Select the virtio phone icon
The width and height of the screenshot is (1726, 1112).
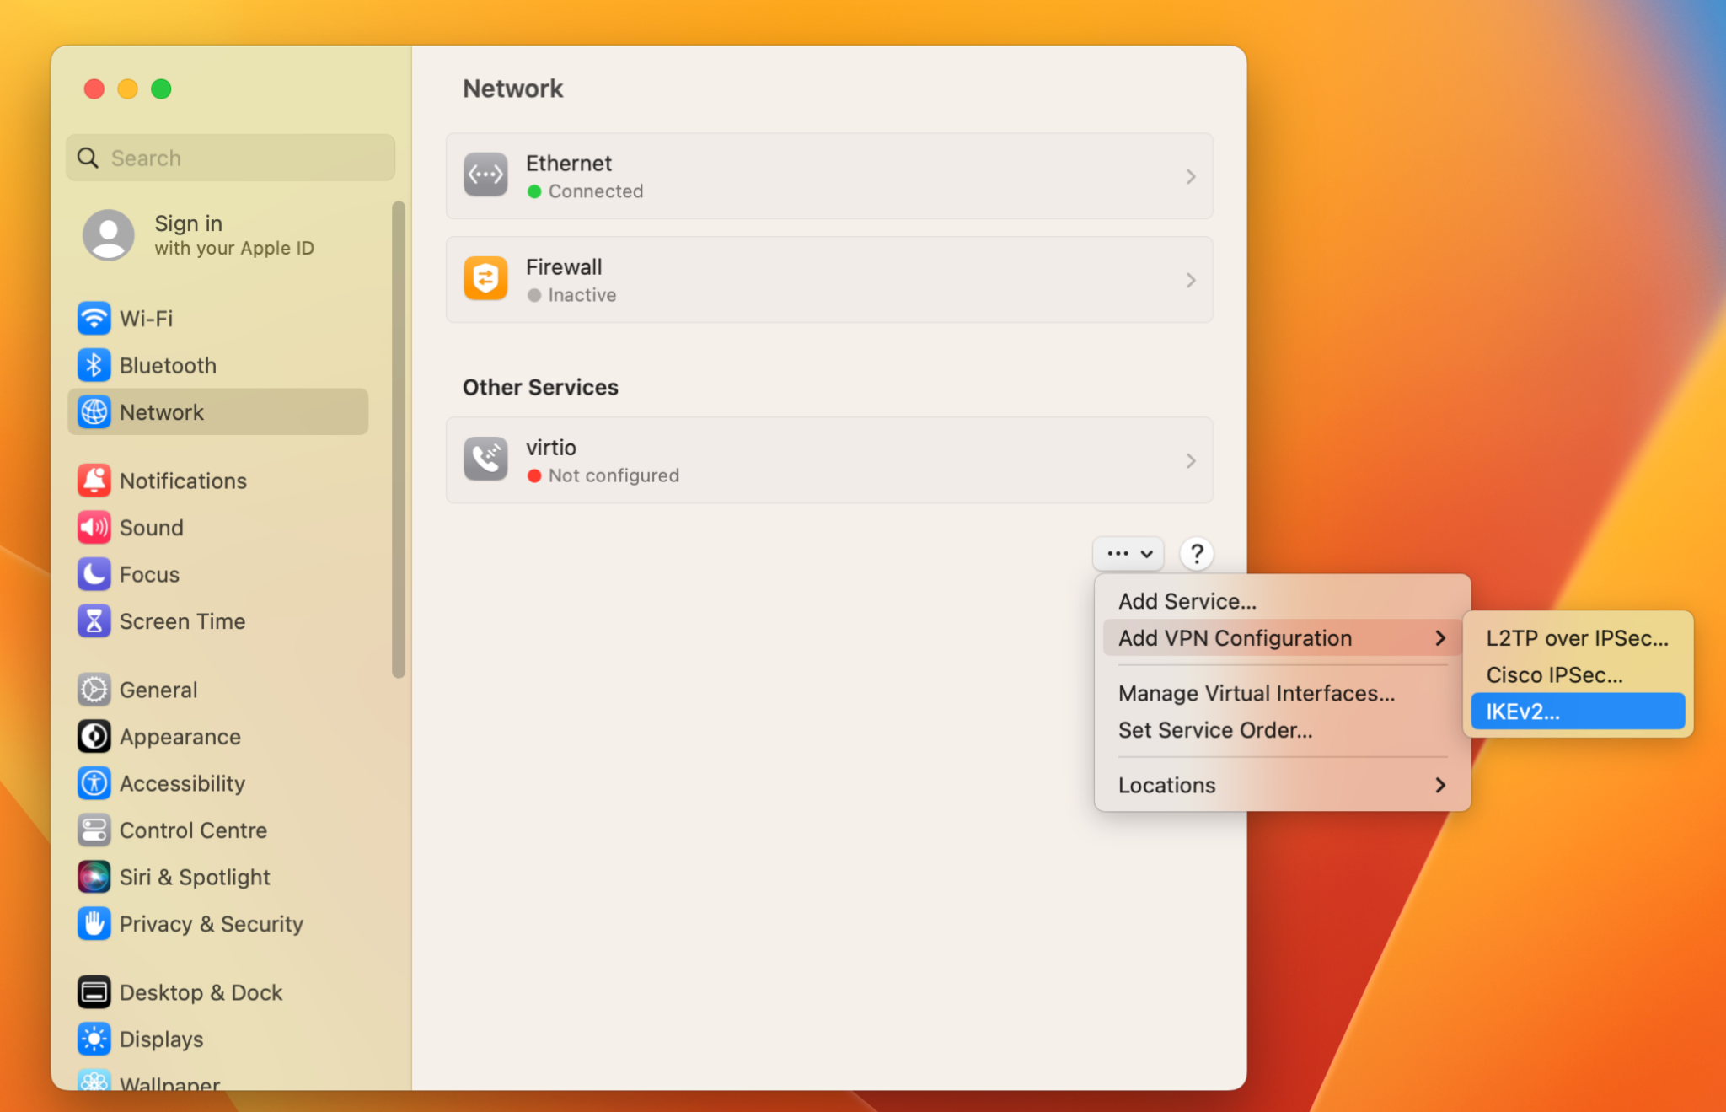[x=485, y=459]
